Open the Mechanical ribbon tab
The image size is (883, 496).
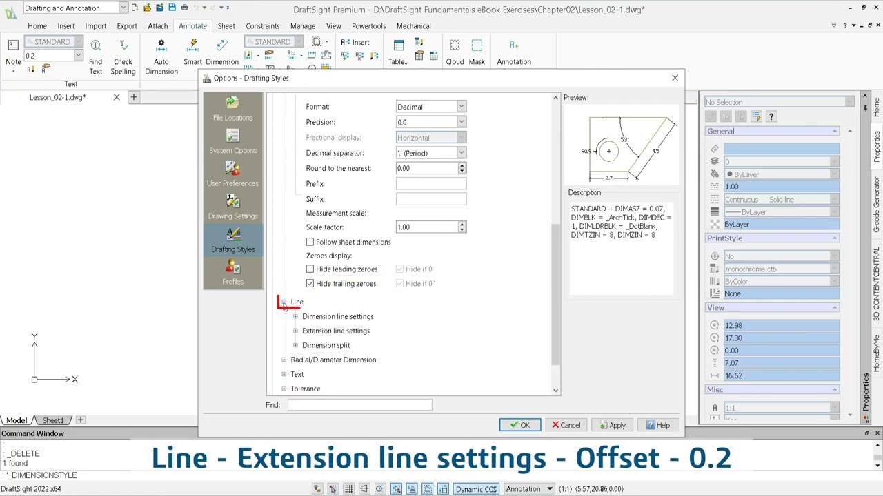tap(414, 26)
